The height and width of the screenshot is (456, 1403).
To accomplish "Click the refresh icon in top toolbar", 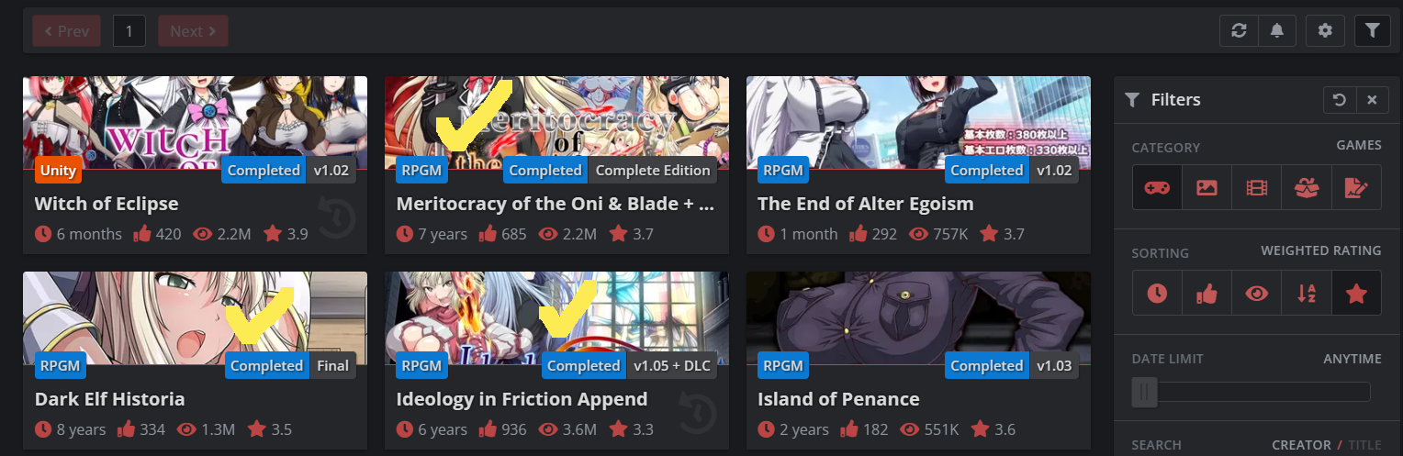I will pyautogui.click(x=1239, y=30).
